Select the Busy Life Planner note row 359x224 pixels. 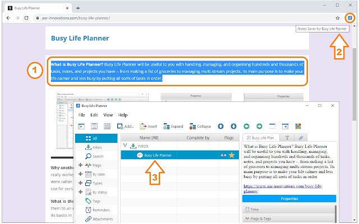tap(179, 155)
